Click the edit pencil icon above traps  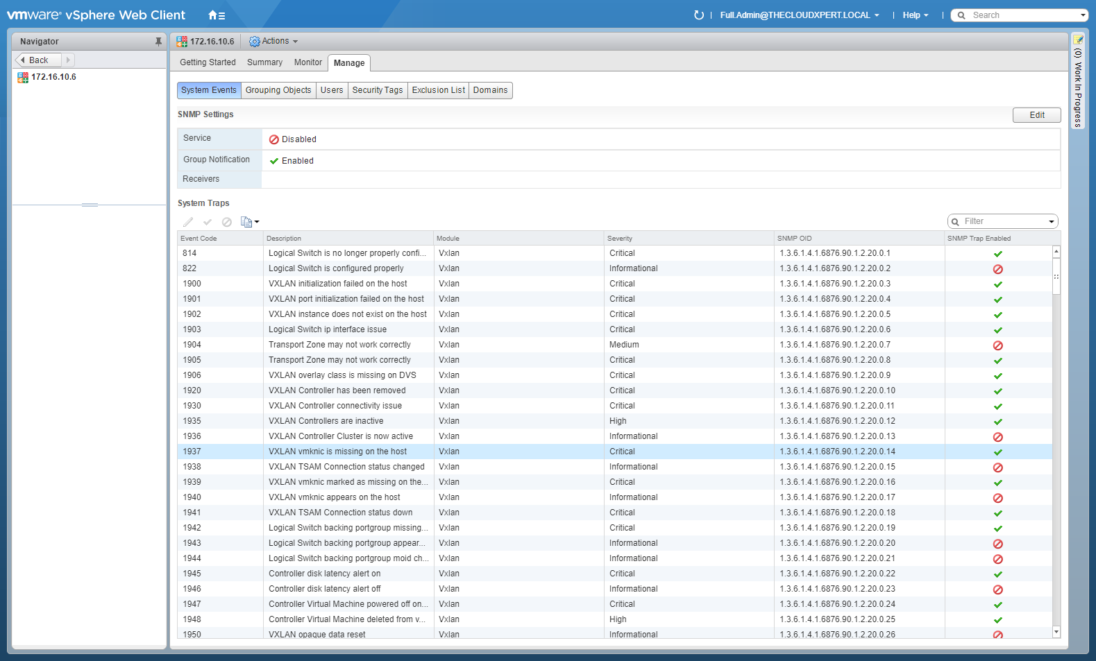coord(188,222)
